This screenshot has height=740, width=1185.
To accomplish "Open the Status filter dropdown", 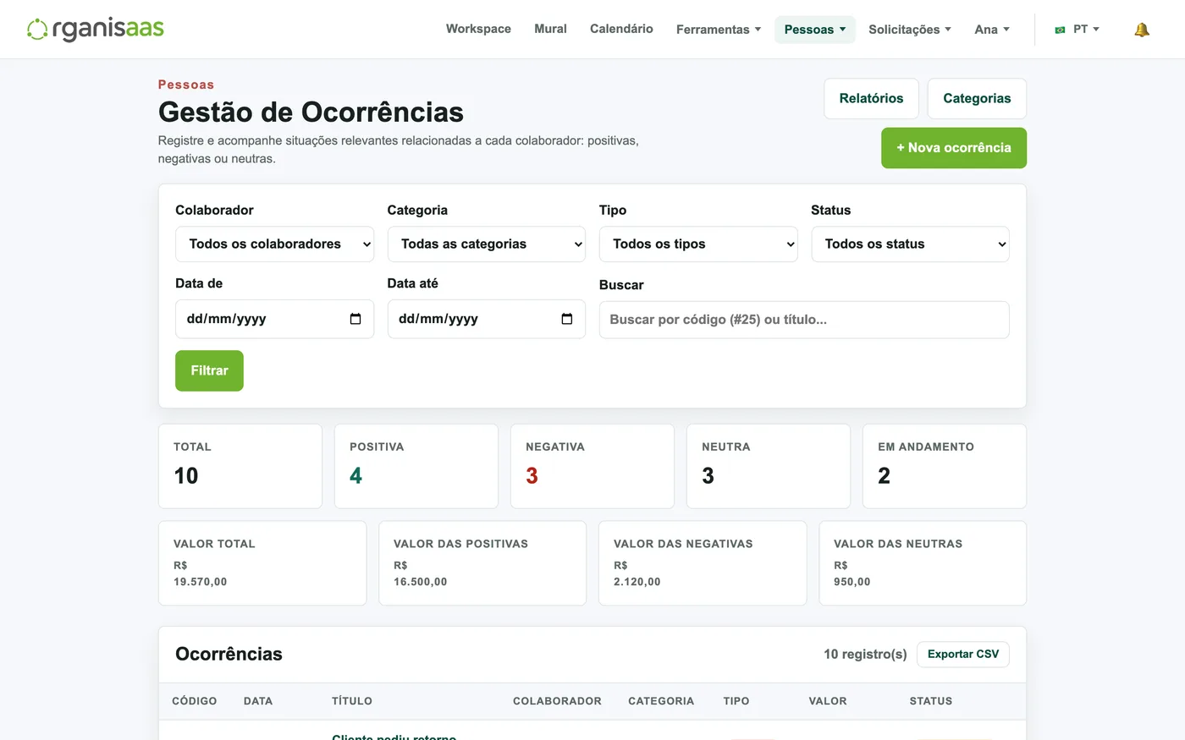I will coord(911,244).
